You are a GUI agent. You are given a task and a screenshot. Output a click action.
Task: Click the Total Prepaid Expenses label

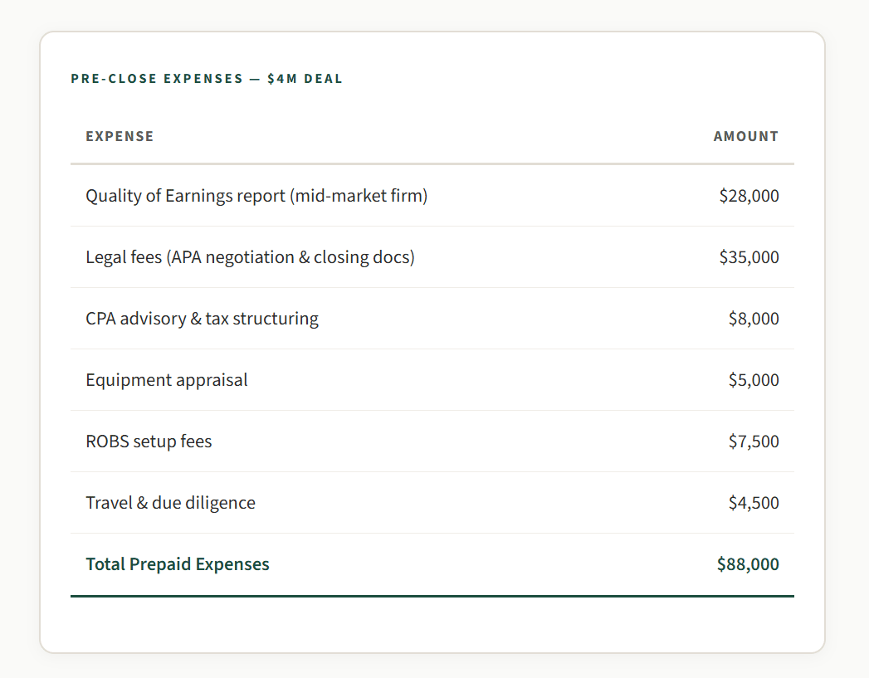click(178, 564)
